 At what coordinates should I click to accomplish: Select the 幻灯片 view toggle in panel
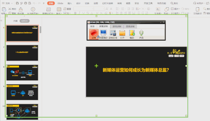[x=25, y=21]
